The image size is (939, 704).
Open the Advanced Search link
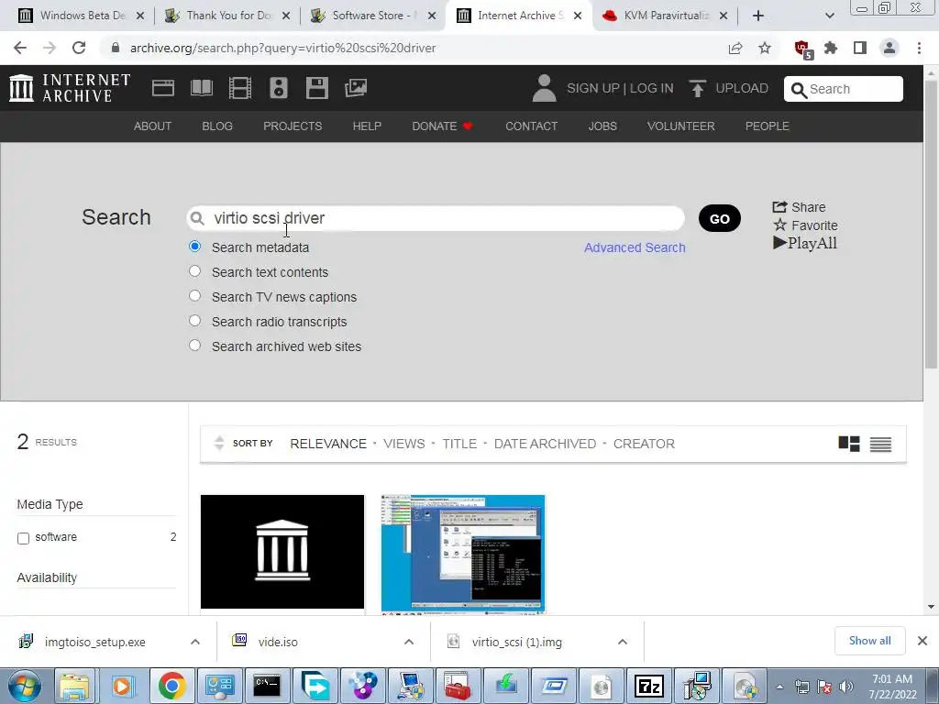(x=635, y=247)
